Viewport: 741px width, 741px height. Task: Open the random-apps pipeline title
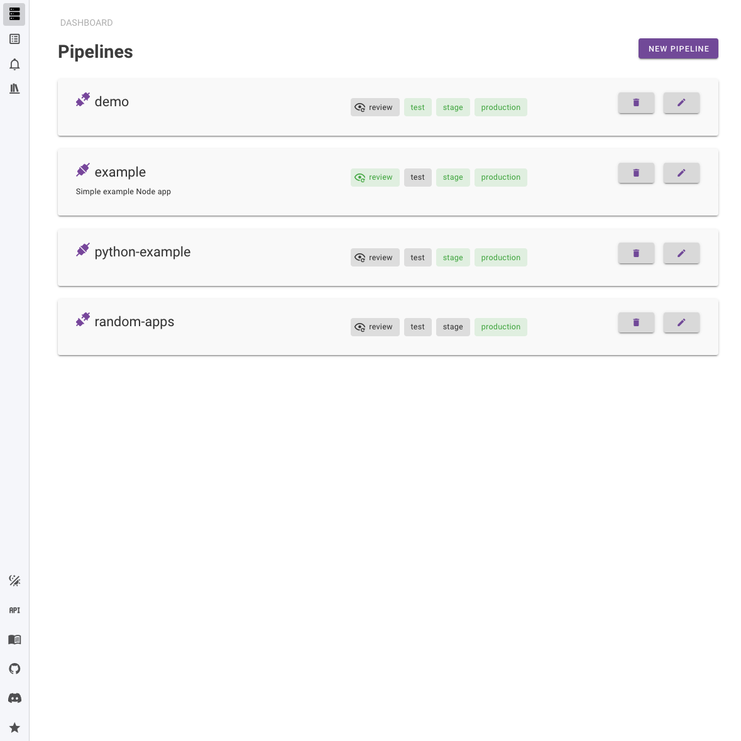134,322
